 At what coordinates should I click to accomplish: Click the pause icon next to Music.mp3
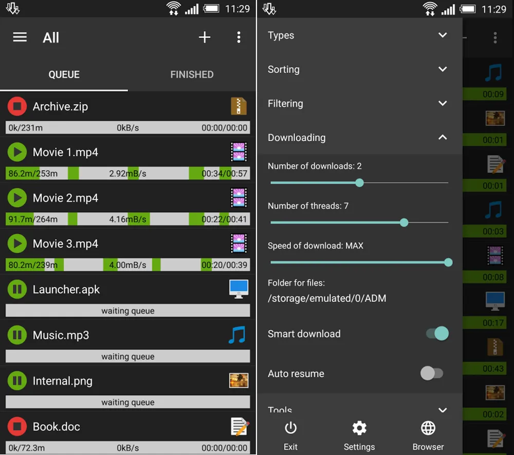[x=17, y=335]
